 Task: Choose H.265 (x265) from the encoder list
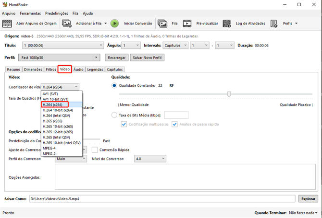[53, 122]
